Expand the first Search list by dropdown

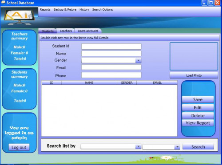[138, 146]
